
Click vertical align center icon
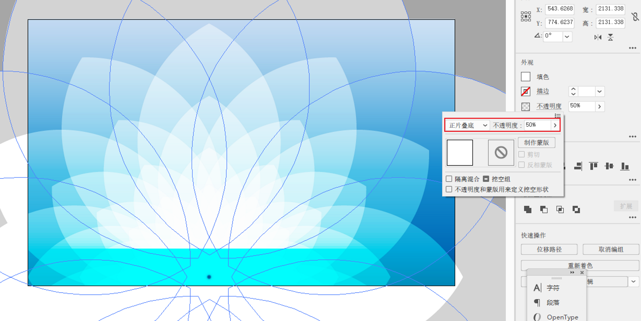click(609, 166)
